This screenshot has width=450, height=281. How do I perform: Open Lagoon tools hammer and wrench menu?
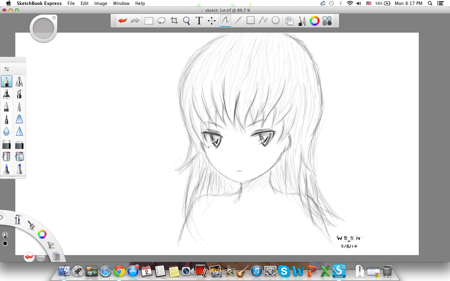18,219
